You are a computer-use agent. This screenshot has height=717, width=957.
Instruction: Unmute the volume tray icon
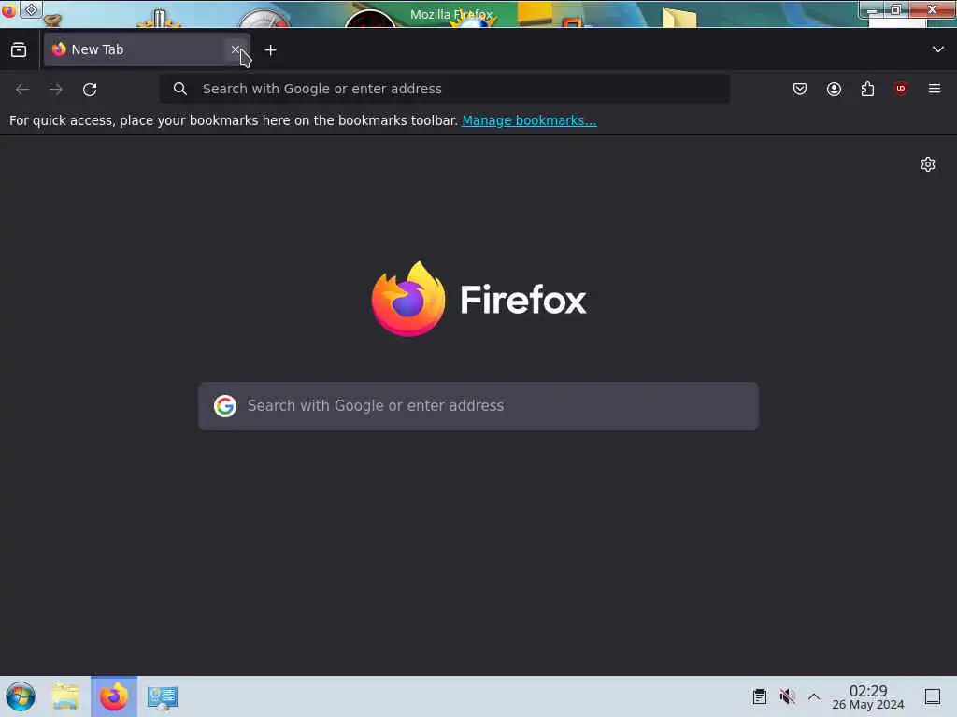tap(787, 696)
